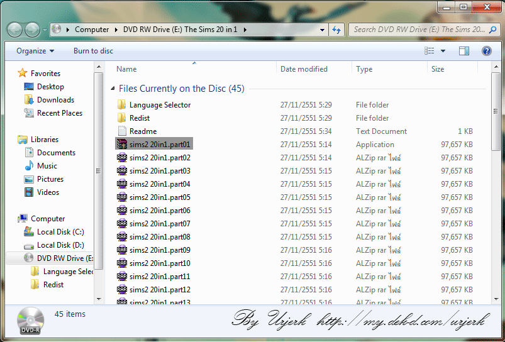
Task: Expand the arrow after The Sims 20 in 1
Action: pyautogui.click(x=245, y=30)
